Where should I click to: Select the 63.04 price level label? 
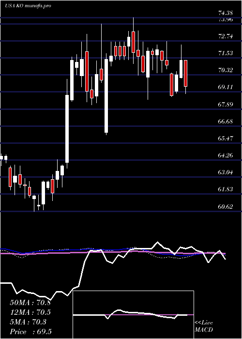tap(226, 172)
